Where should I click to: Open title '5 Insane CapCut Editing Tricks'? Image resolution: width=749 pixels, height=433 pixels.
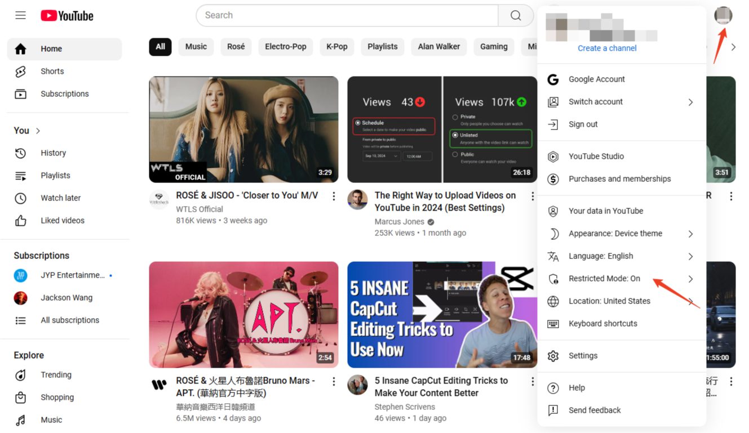[x=441, y=387]
